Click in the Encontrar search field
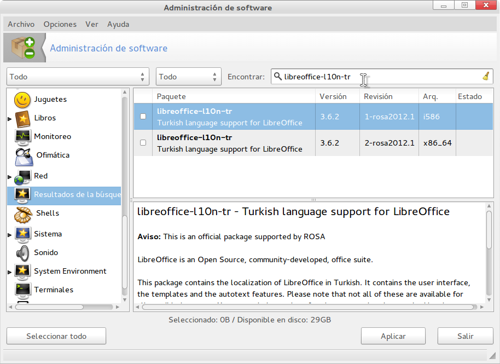The height and width of the screenshot is (364, 500). pos(382,77)
